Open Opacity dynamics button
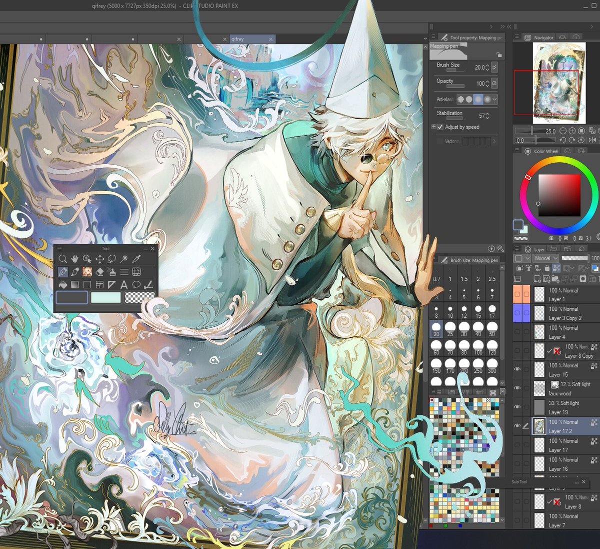The image size is (600, 549). pos(494,83)
